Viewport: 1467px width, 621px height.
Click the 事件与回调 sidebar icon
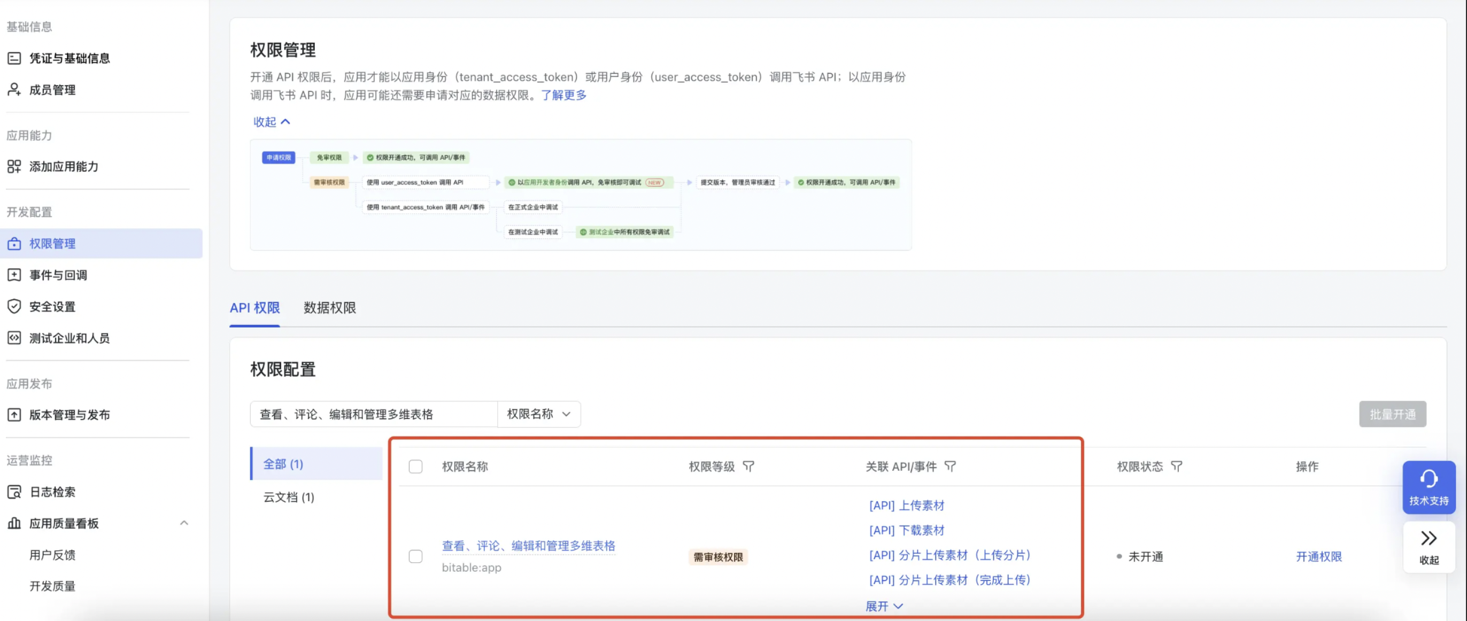(x=14, y=275)
